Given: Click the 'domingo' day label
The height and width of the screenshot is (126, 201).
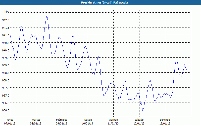Looking at the screenshot, I should 165,119.
